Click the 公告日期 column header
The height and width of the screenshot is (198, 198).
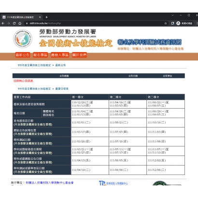(133, 76)
